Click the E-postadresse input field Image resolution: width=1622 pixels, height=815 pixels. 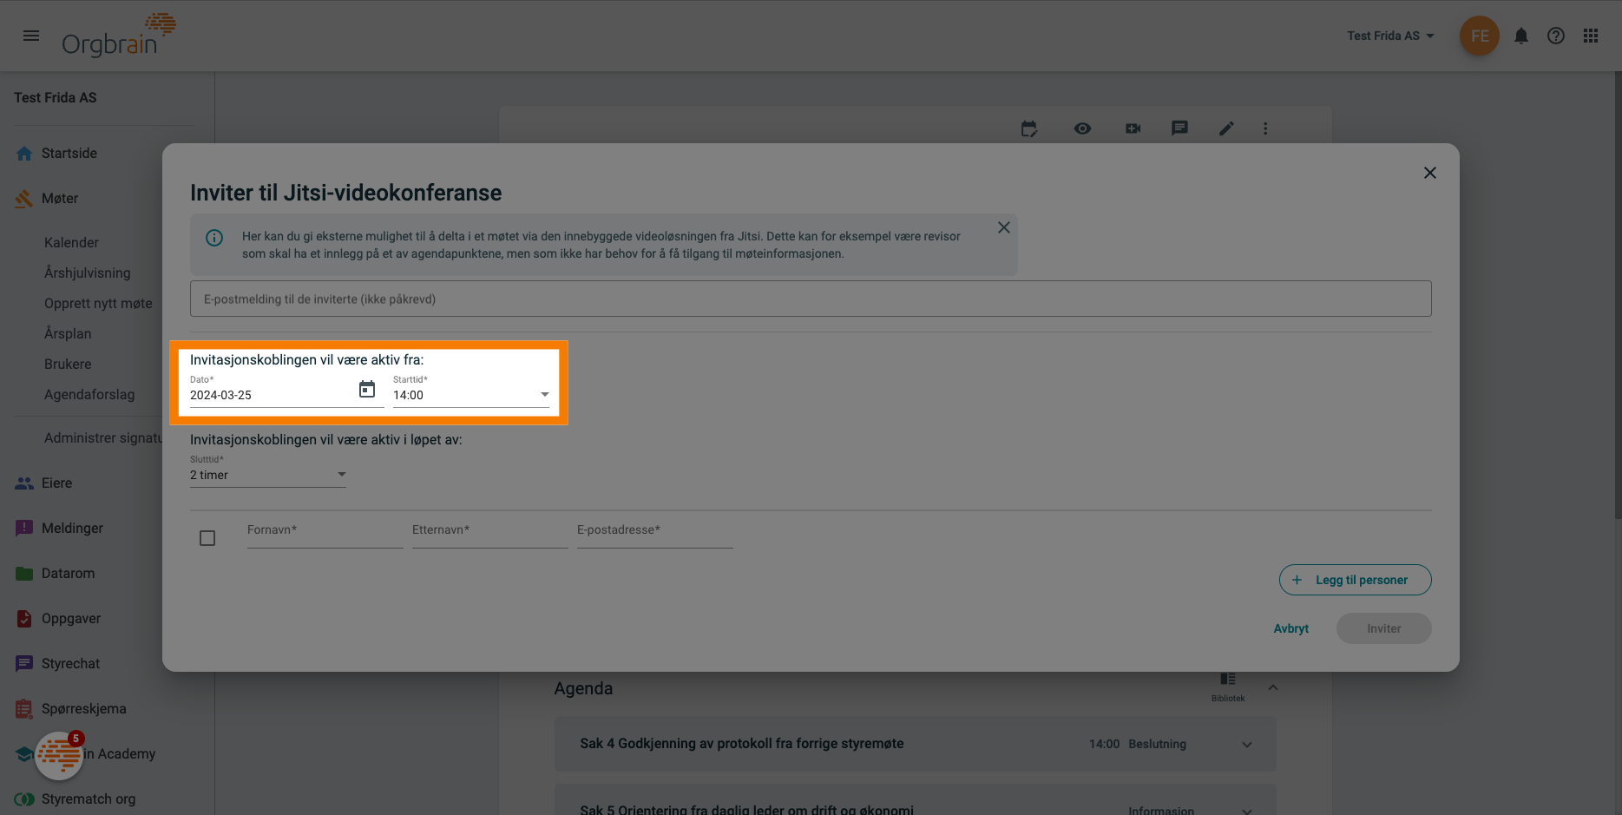click(654, 531)
